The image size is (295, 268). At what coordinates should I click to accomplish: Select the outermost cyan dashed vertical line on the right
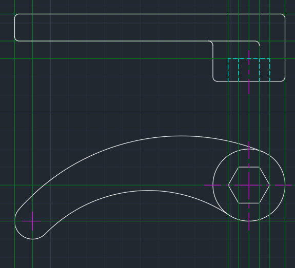270,70
